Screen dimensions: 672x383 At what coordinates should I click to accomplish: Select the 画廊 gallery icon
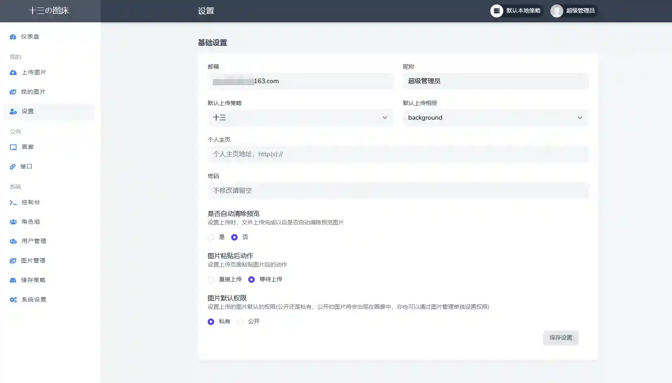pyautogui.click(x=13, y=147)
